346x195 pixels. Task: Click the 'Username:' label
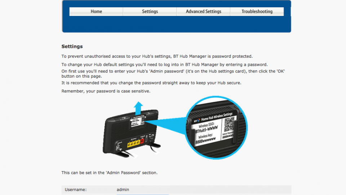click(x=76, y=190)
